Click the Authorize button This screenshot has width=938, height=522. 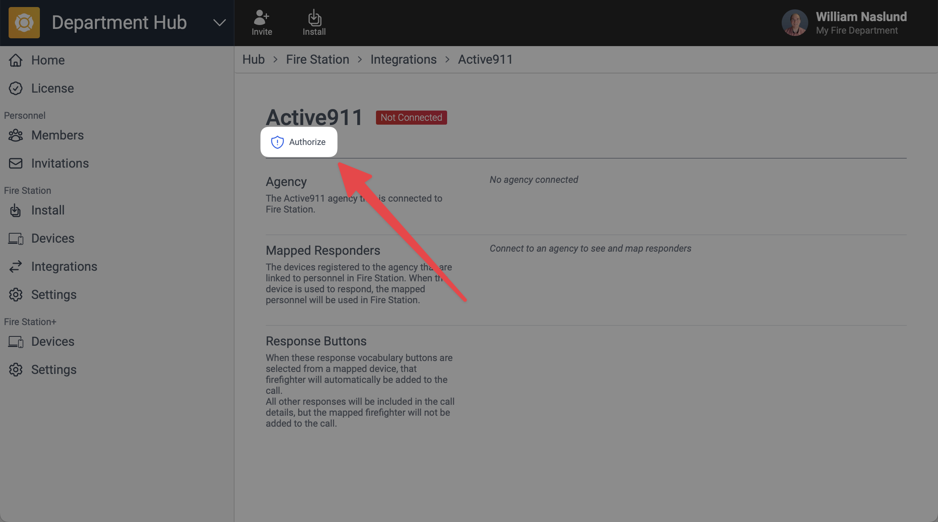(x=299, y=142)
